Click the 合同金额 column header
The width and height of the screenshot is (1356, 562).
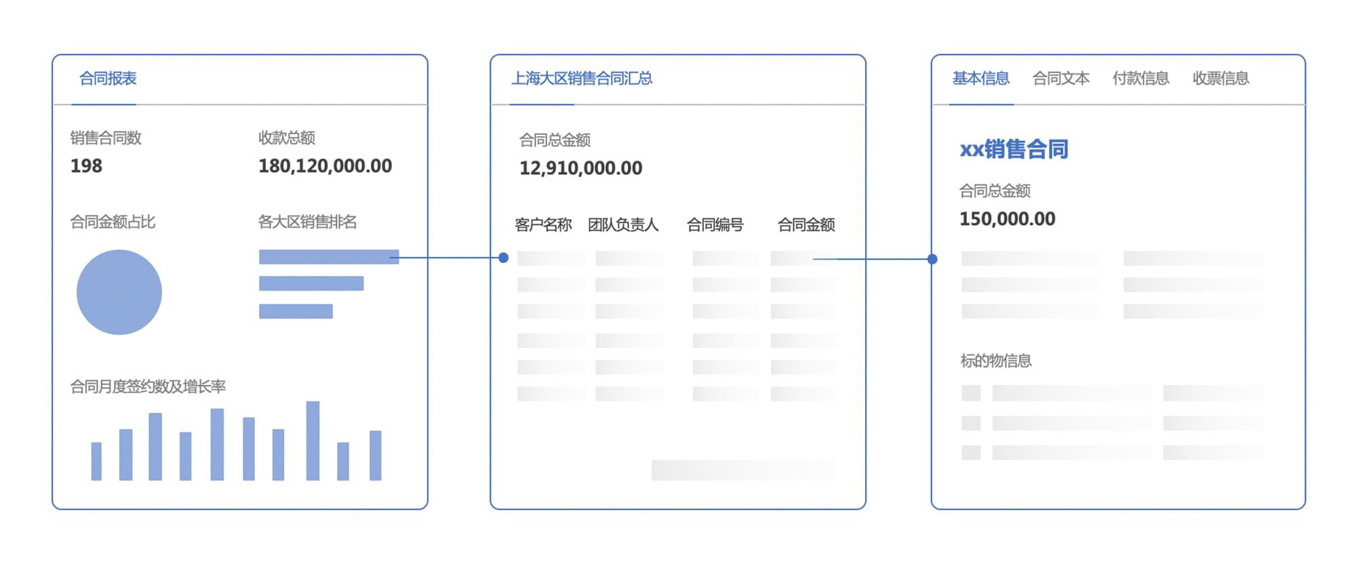tap(806, 225)
